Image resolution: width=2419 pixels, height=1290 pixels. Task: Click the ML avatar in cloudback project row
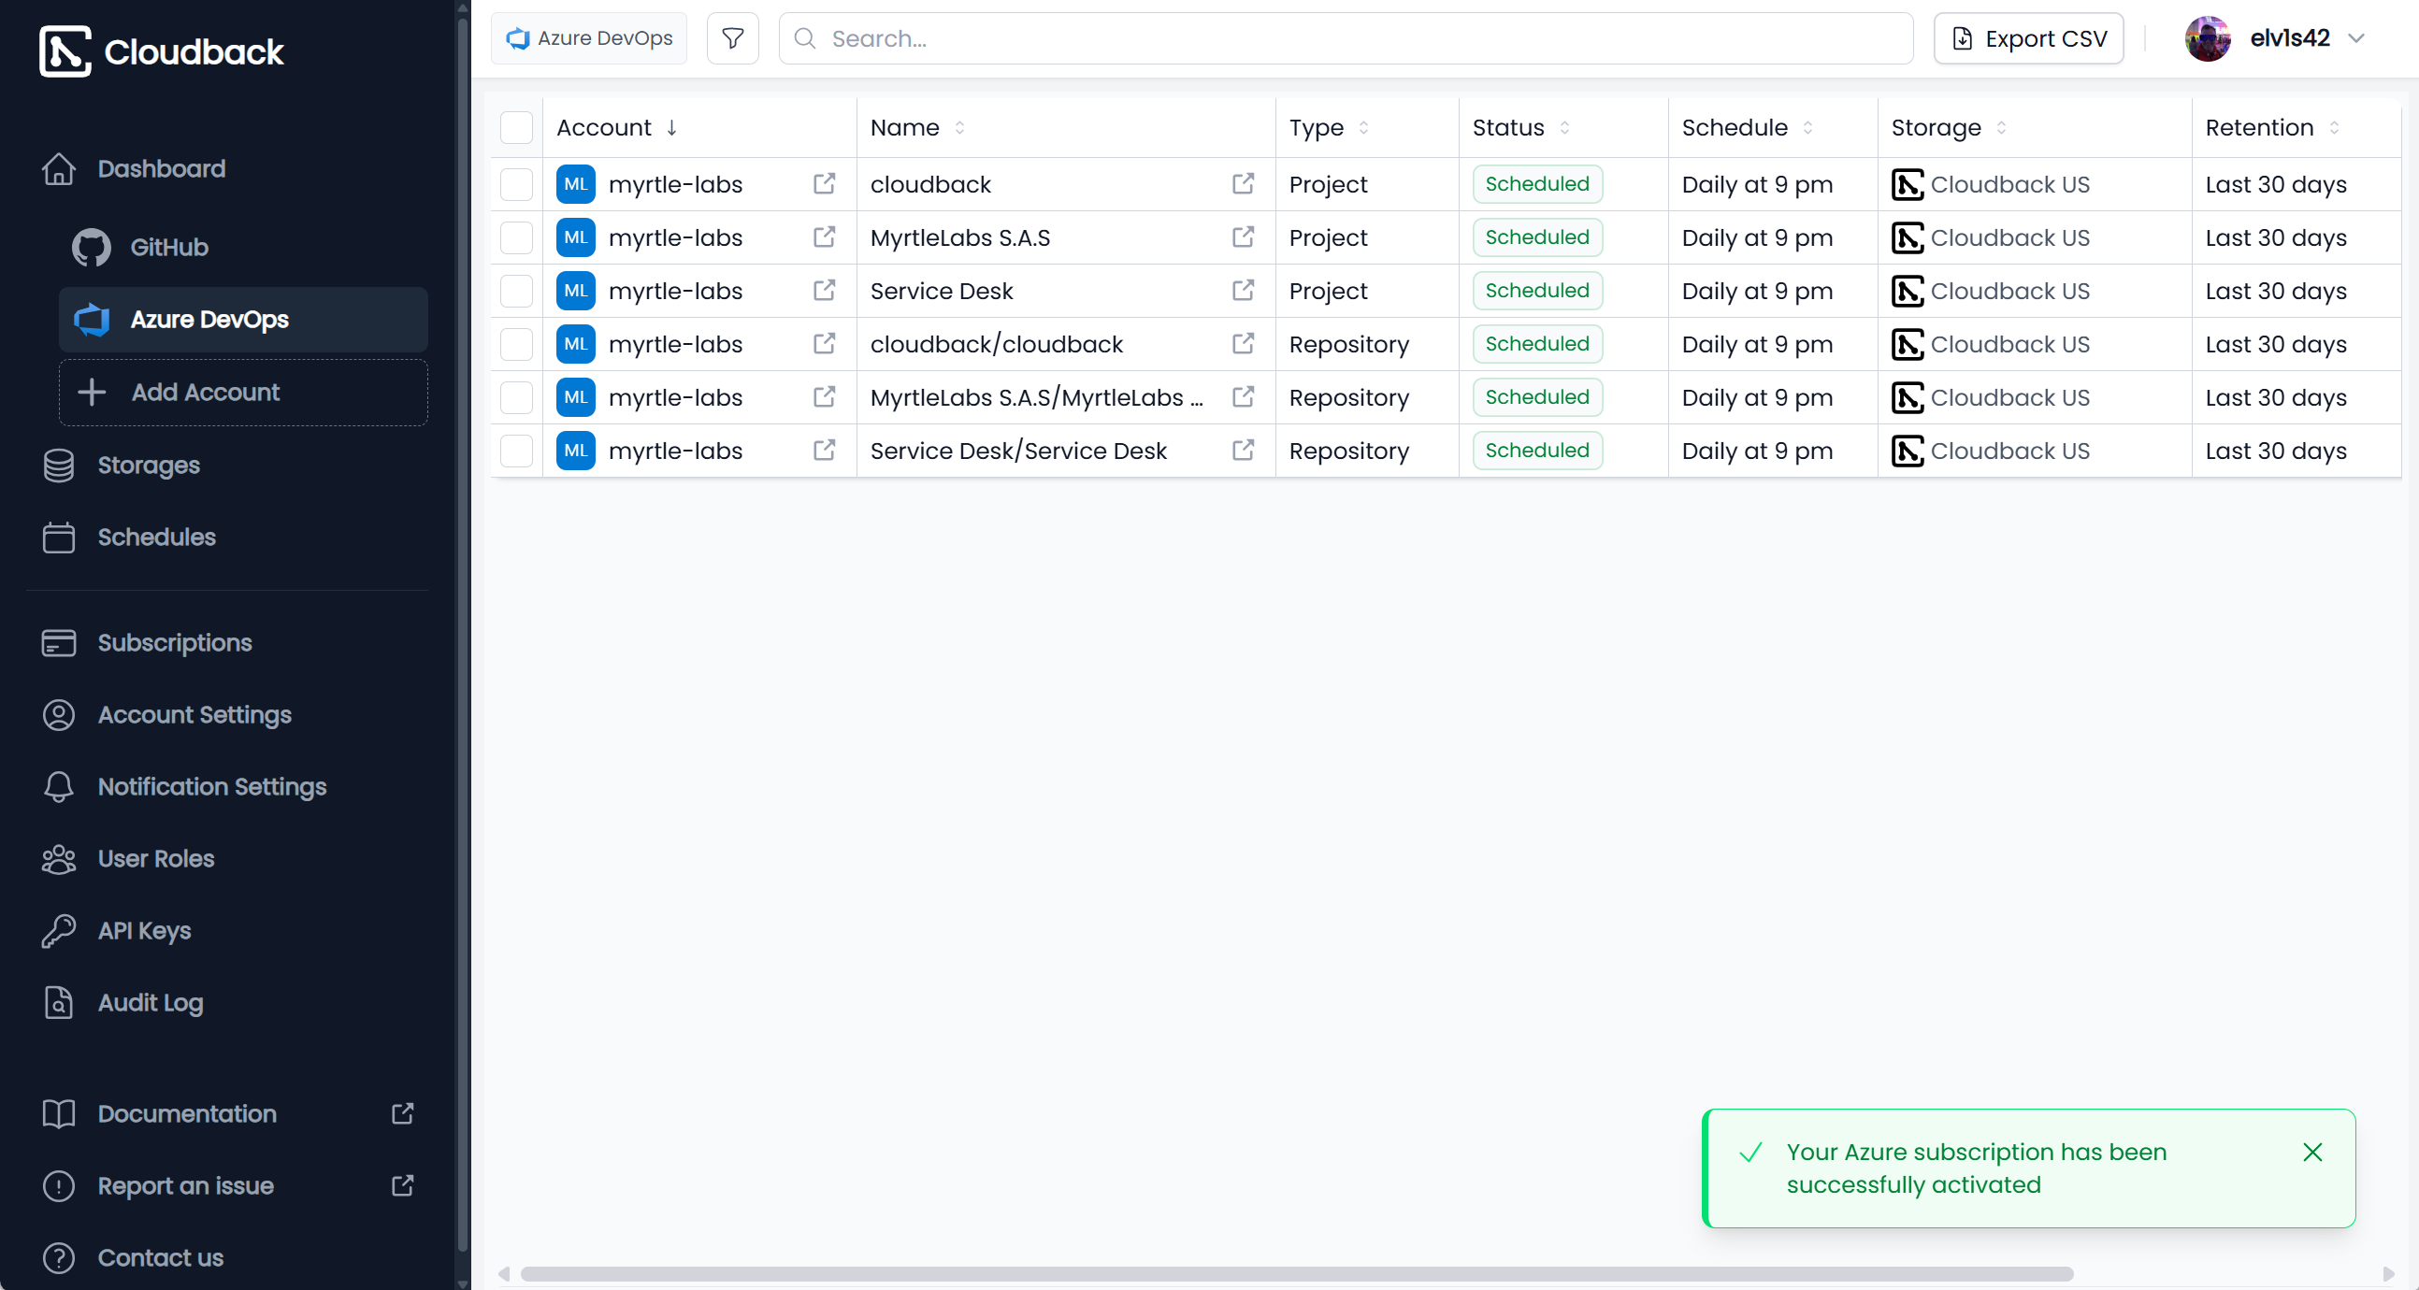point(576,184)
